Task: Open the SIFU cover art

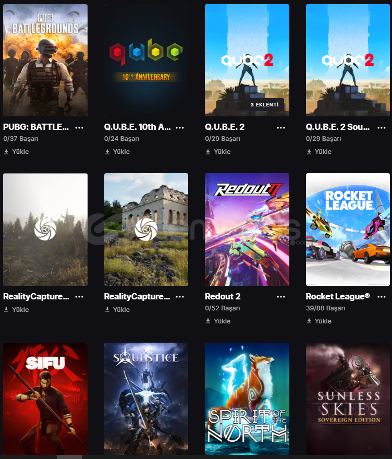Action: 45,398
